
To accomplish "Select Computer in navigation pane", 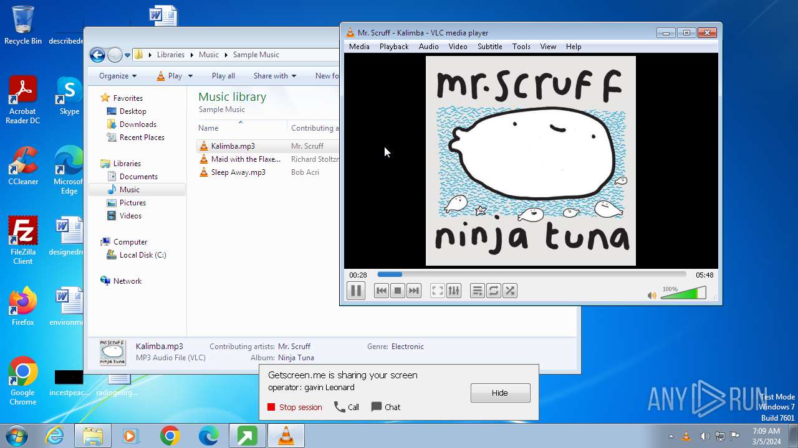I will pyautogui.click(x=130, y=242).
